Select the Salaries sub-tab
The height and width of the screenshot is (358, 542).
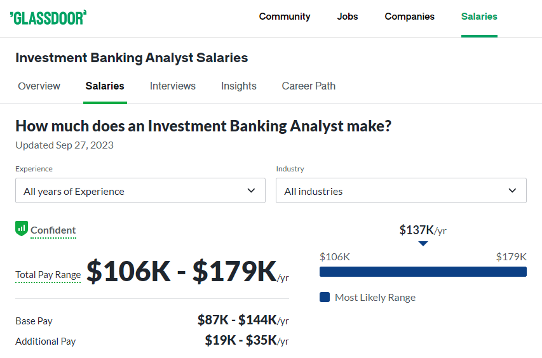click(105, 86)
